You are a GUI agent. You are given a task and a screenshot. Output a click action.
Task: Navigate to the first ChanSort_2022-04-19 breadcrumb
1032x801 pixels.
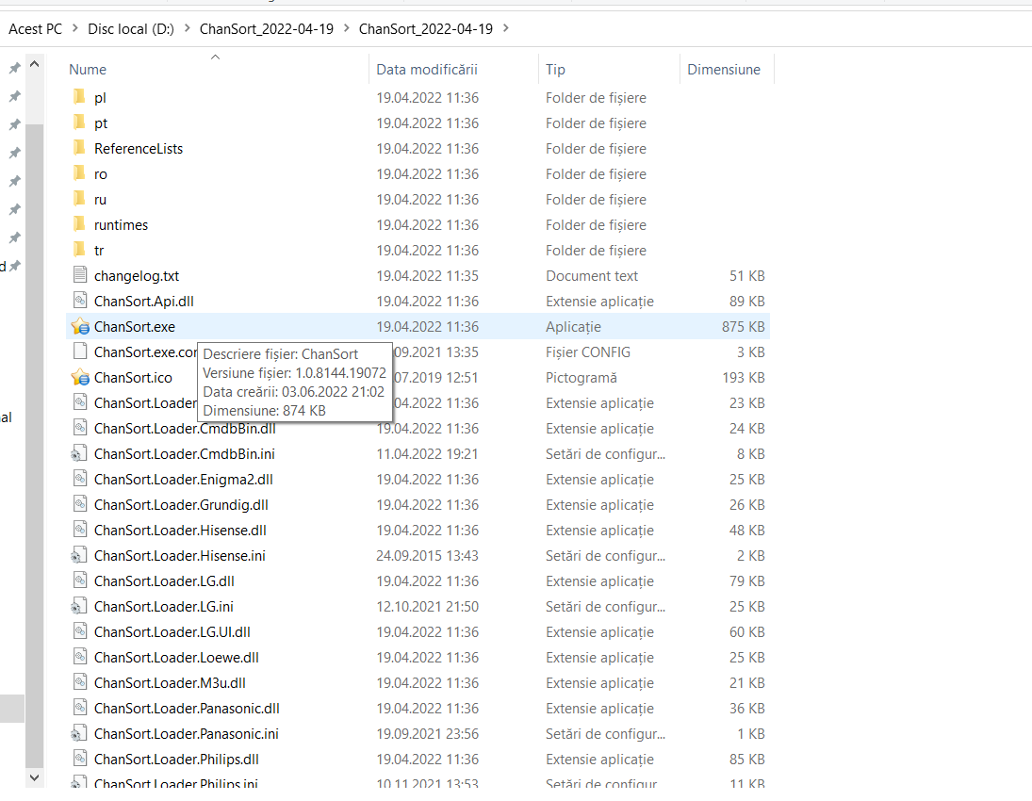coord(267,29)
